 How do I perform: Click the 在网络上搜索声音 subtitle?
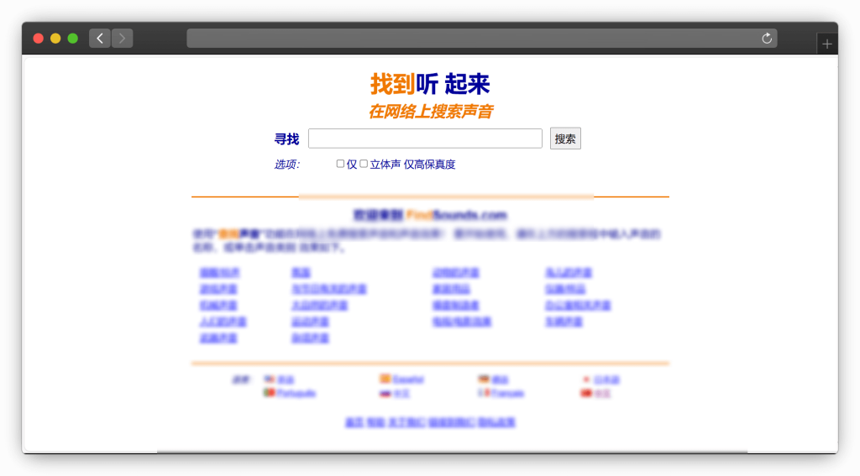(x=430, y=112)
